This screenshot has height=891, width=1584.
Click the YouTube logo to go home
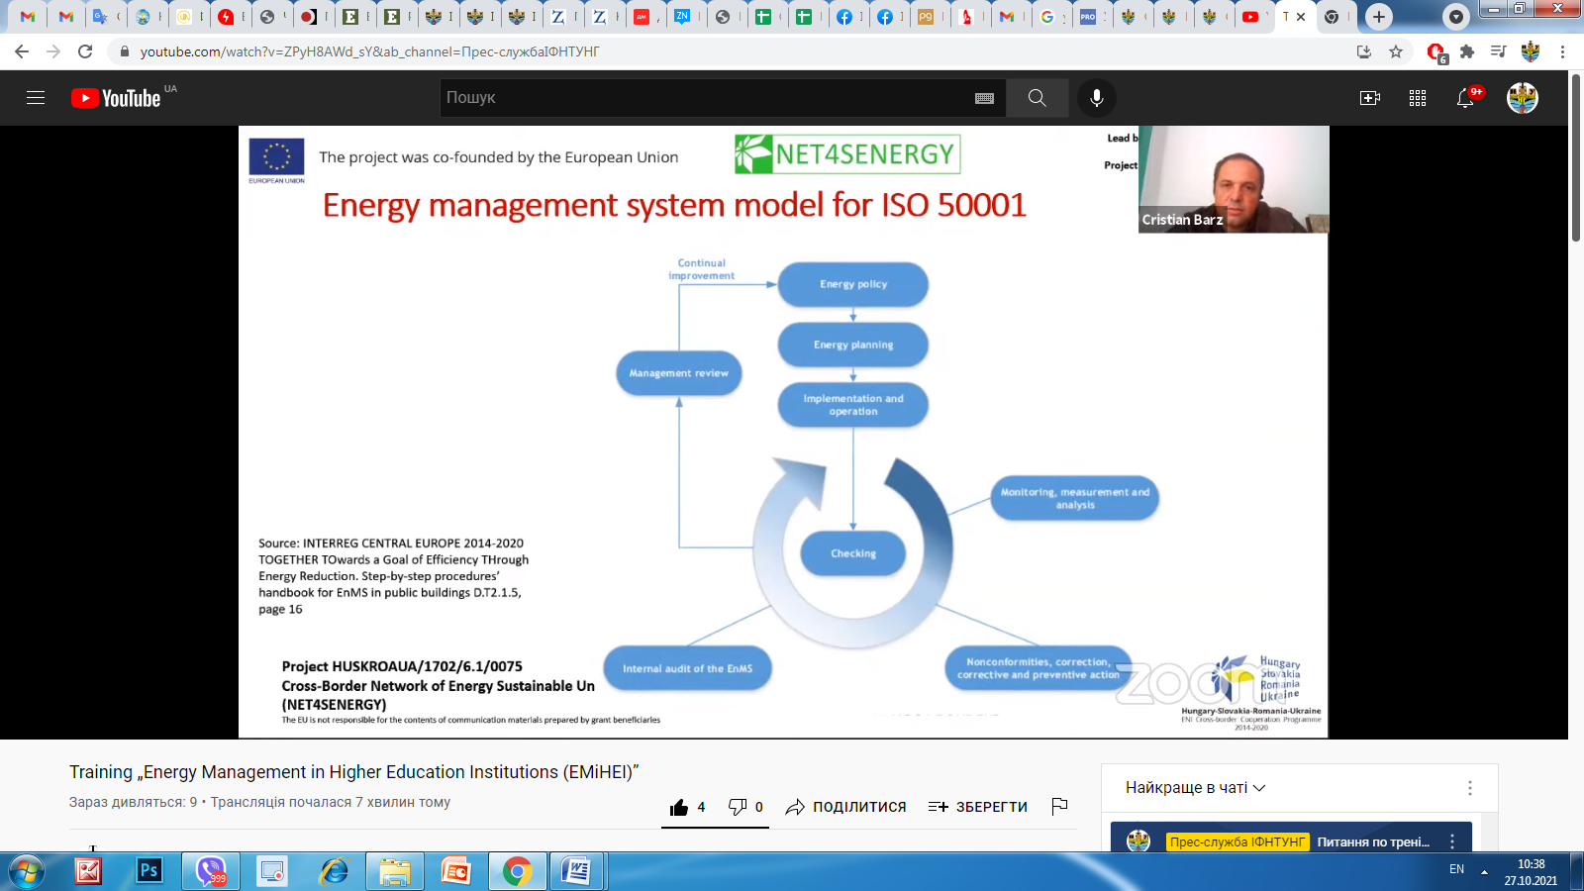coord(117,98)
